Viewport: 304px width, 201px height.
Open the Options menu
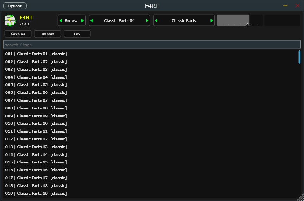15,6
